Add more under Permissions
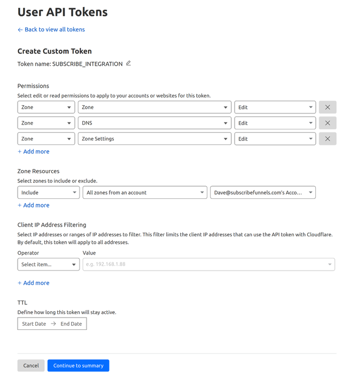Image resolution: width=358 pixels, height=385 pixels. [33, 151]
